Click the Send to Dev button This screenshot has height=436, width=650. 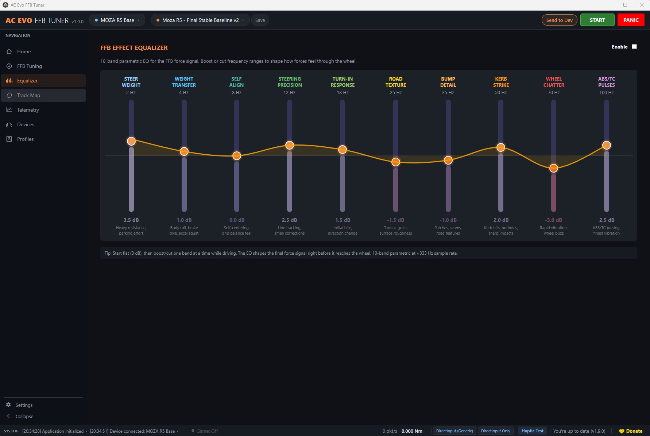560,20
